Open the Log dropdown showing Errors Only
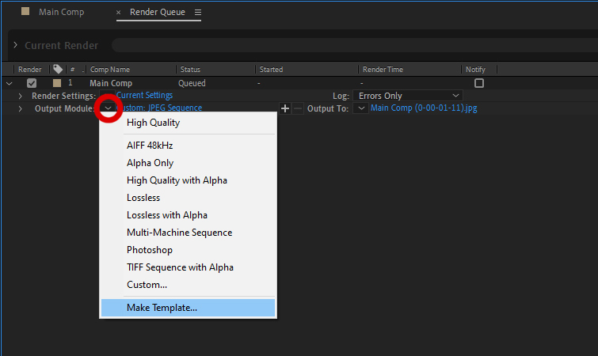 pos(407,96)
